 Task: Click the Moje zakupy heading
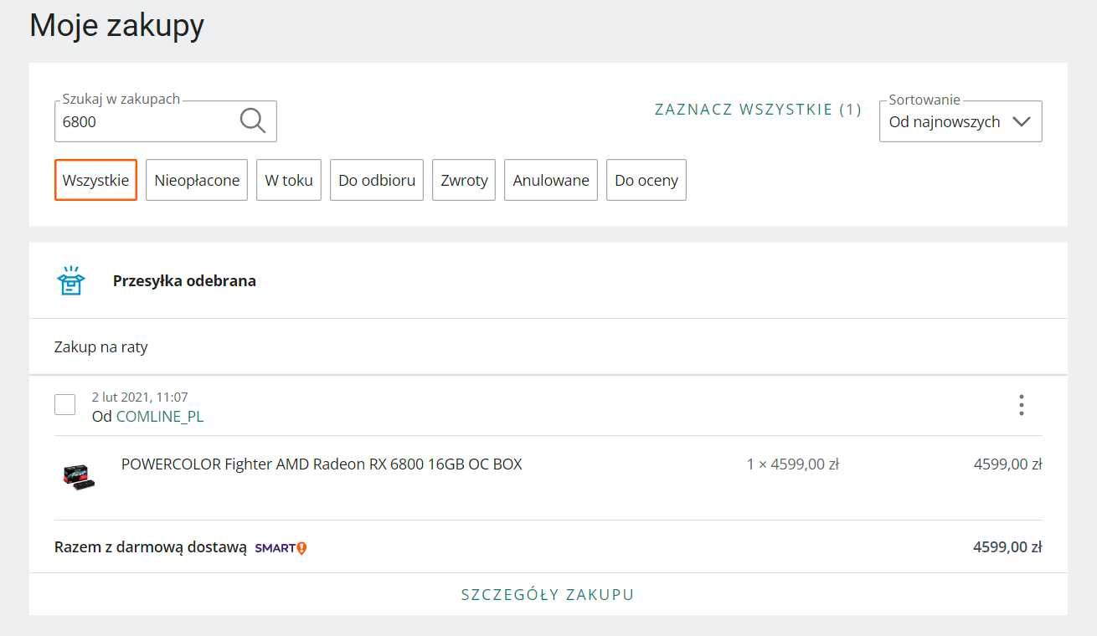coord(117,25)
